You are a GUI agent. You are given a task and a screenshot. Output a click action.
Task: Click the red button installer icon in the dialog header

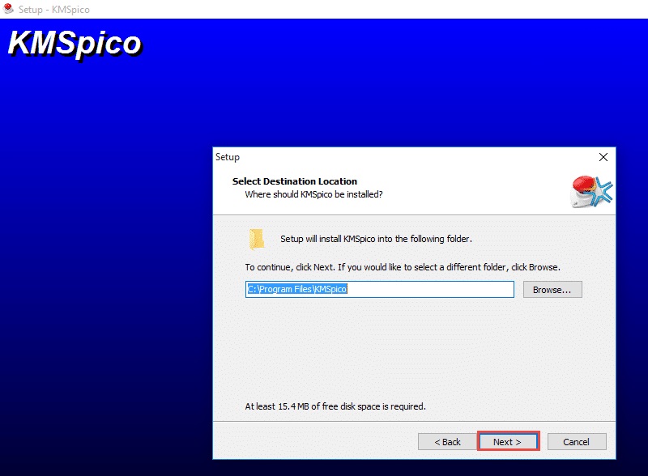tap(590, 191)
